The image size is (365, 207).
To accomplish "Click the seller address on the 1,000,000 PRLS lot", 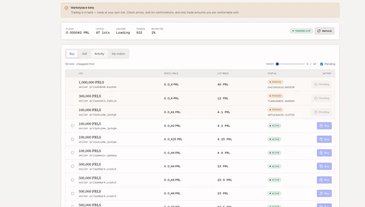I will (98, 87).
